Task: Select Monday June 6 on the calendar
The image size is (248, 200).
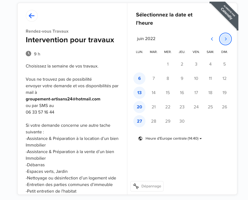Action: 139,78
